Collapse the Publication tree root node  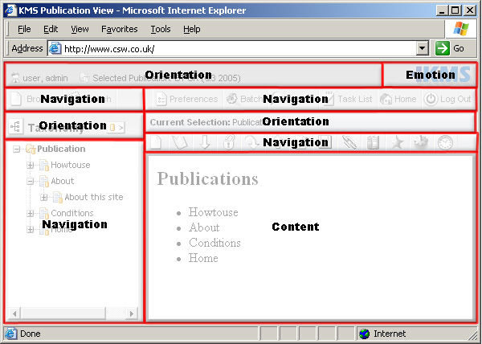pos(18,149)
